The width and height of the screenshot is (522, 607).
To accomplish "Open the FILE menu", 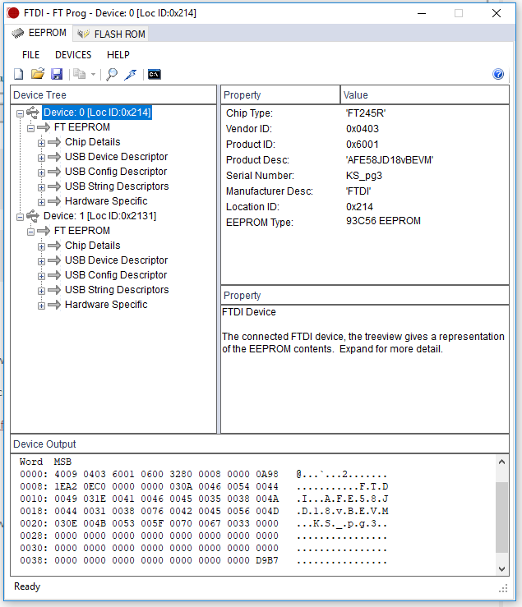I will pyautogui.click(x=30, y=55).
